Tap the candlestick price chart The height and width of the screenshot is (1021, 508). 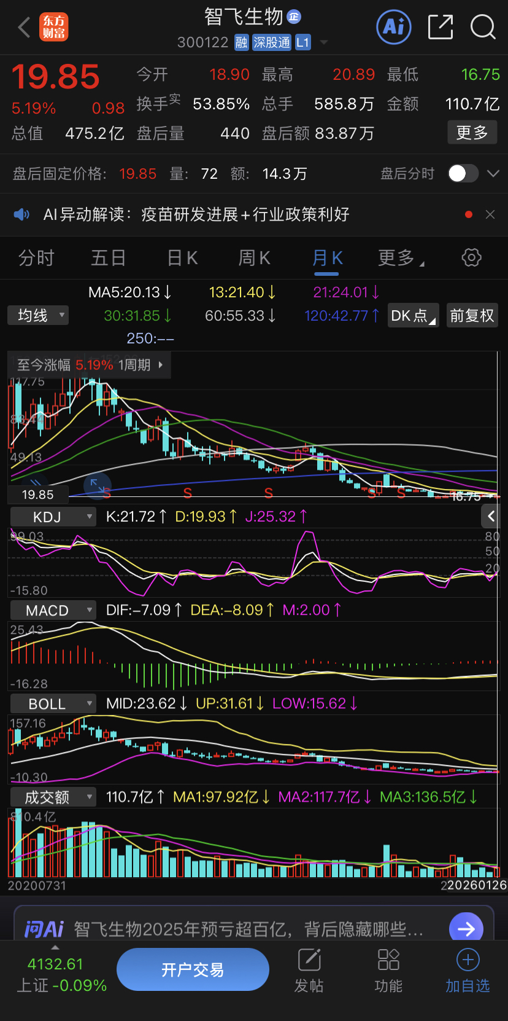[x=254, y=427]
